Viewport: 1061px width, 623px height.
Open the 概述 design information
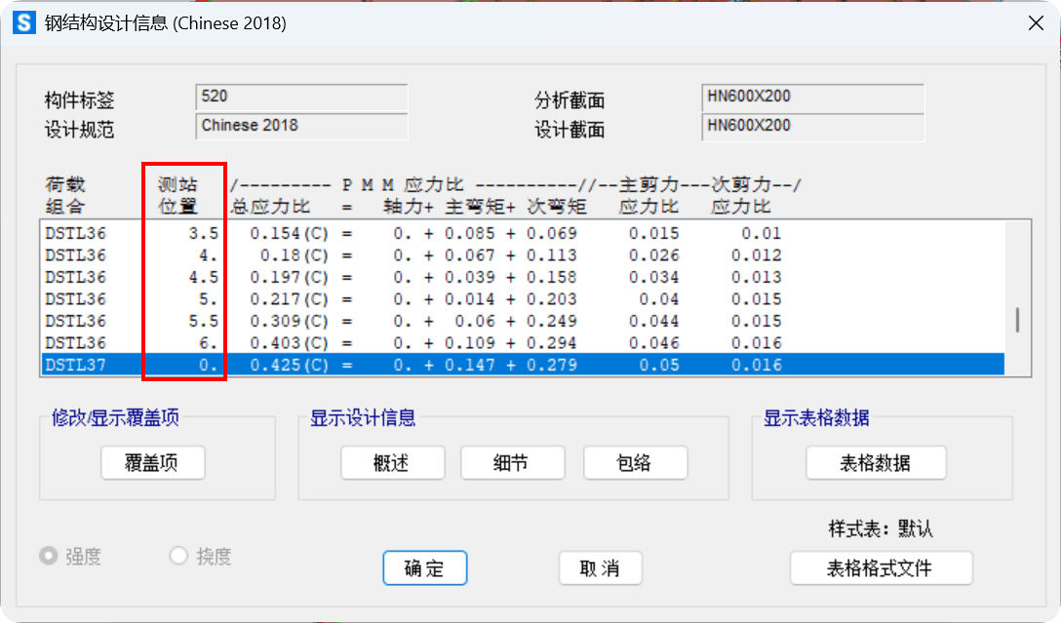392,463
